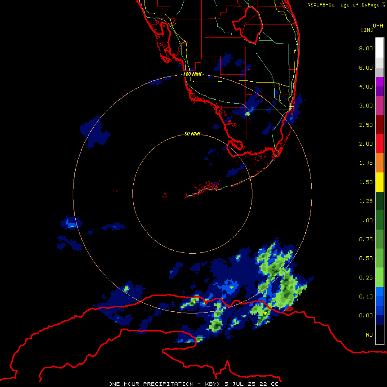Pick the white top swatch on the scale
This screenshot has width=387, height=387.
click(x=380, y=48)
